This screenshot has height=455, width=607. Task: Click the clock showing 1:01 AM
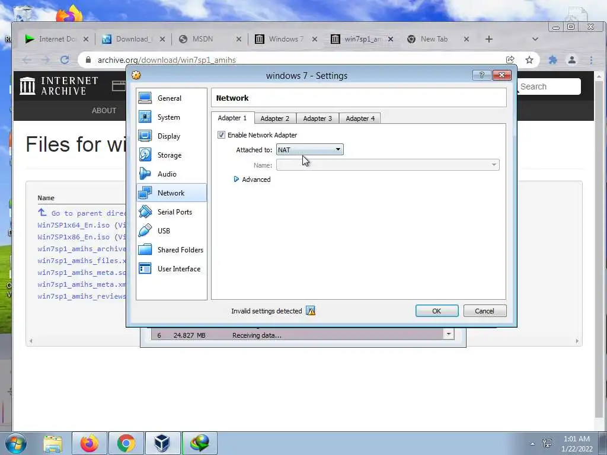click(577, 439)
